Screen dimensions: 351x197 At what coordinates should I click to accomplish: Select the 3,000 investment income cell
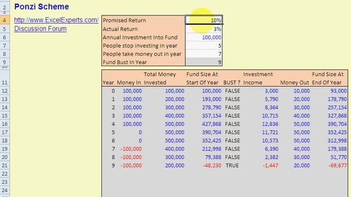point(271,91)
